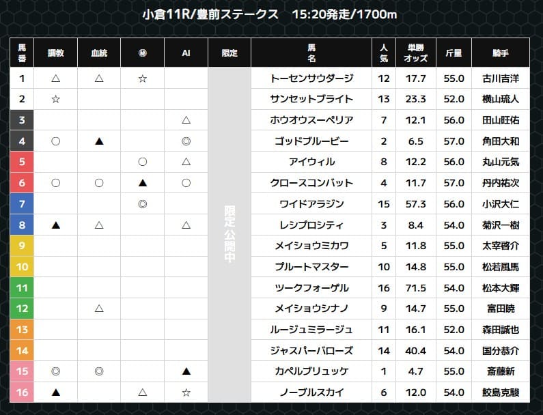Click the black triangle for ゴッドブルービー's 血統
The width and height of the screenshot is (543, 415).
pyautogui.click(x=99, y=141)
